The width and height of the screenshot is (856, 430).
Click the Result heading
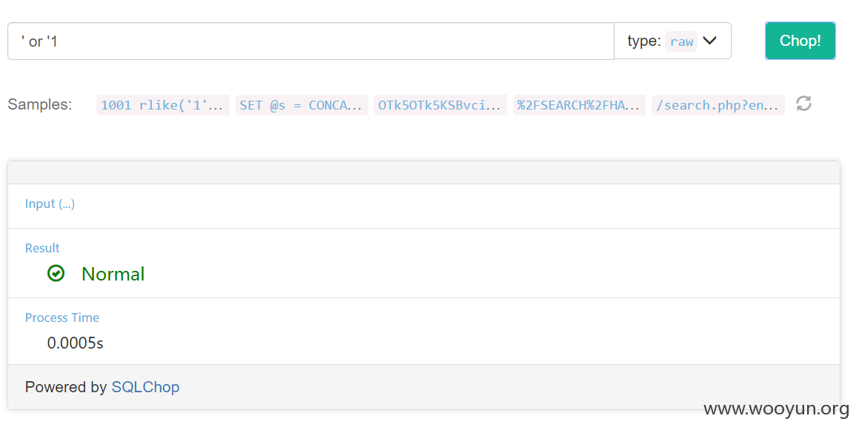[42, 248]
